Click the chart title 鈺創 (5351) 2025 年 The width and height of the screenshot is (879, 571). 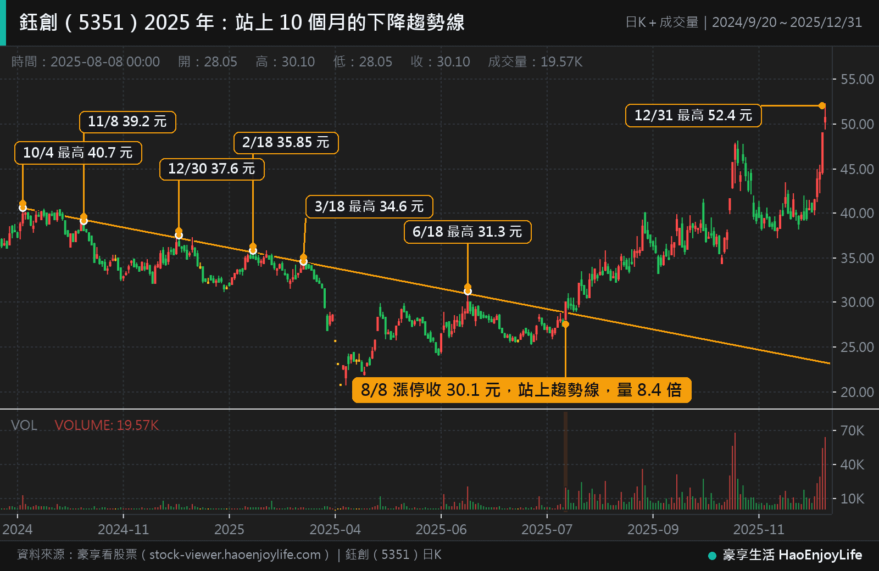[242, 23]
